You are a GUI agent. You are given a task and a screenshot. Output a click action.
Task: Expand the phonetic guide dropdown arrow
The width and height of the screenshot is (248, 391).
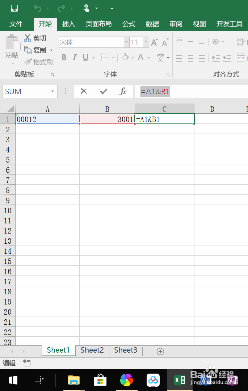point(168,58)
